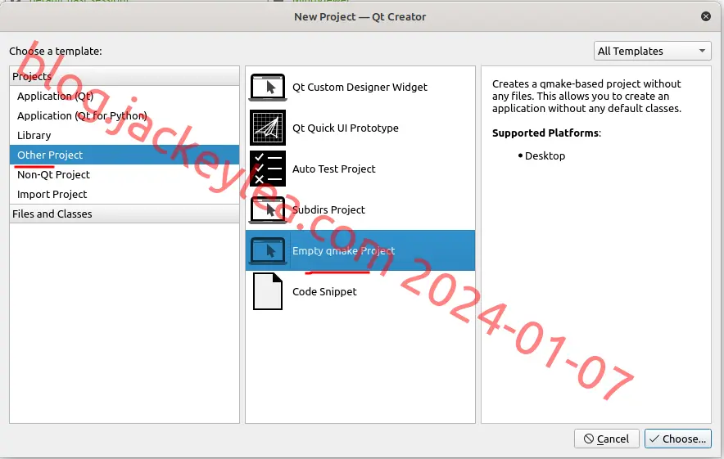Image resolution: width=724 pixels, height=459 pixels.
Task: Select Qt Custom Designer Widget template text
Action: coord(360,88)
